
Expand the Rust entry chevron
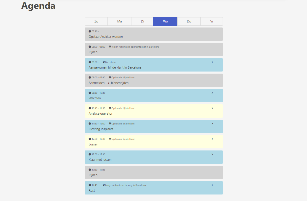212,185
